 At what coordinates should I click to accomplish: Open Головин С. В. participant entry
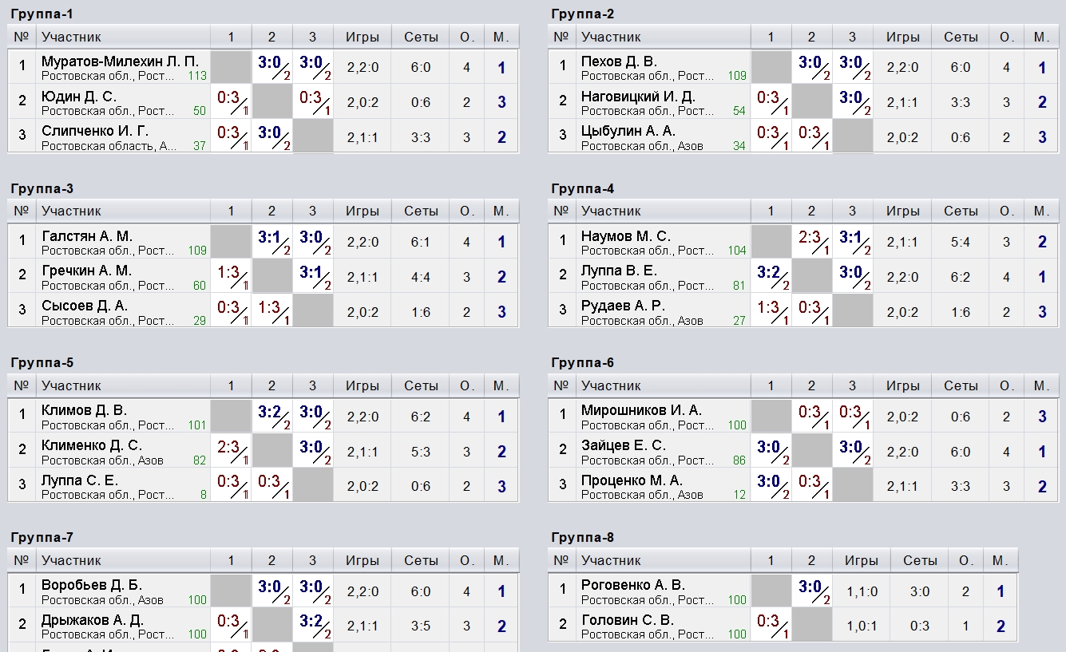point(628,620)
